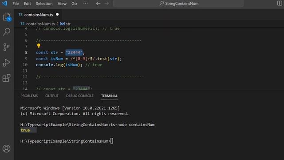Switch to the DEBUG CONSOLE panel tab
Image resolution: width=284 pixels, height=160 pixels.
(80, 96)
